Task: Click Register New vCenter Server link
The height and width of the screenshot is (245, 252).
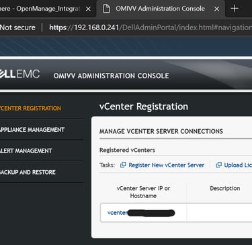Action: [x=167, y=165]
